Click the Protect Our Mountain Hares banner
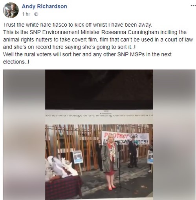The height and width of the screenshot is (200, 196). (x=125, y=138)
